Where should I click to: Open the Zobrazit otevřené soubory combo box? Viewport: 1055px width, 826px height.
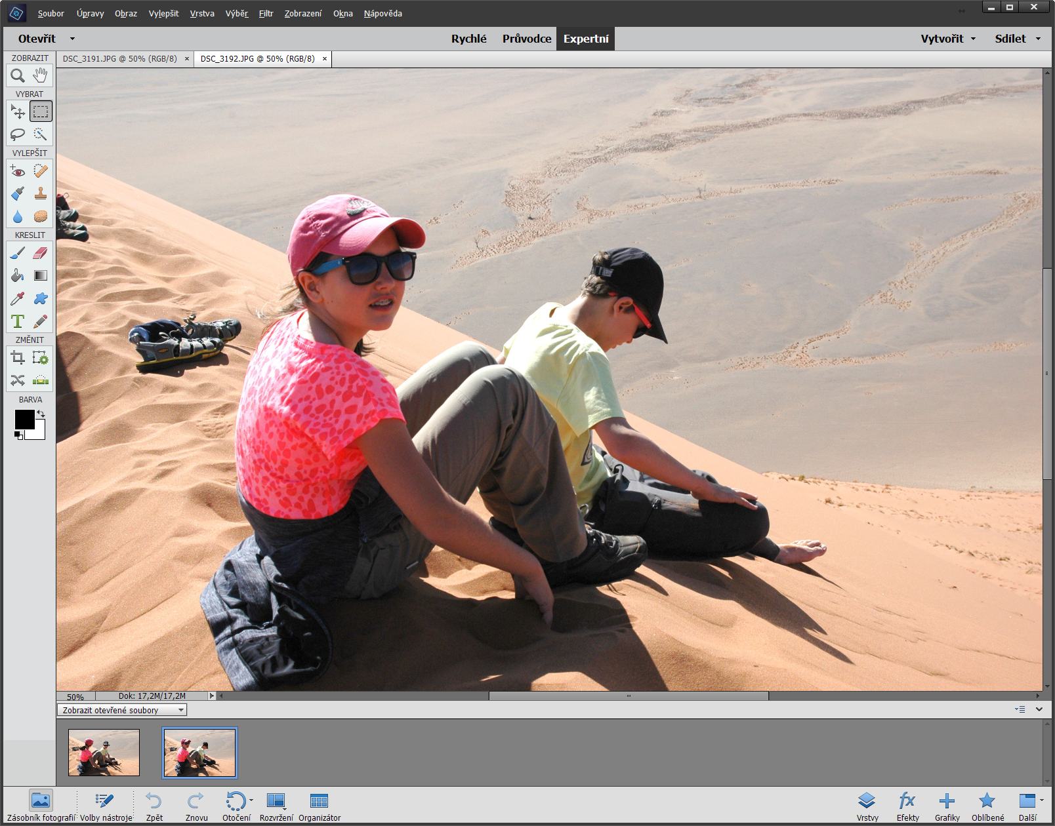coord(122,710)
